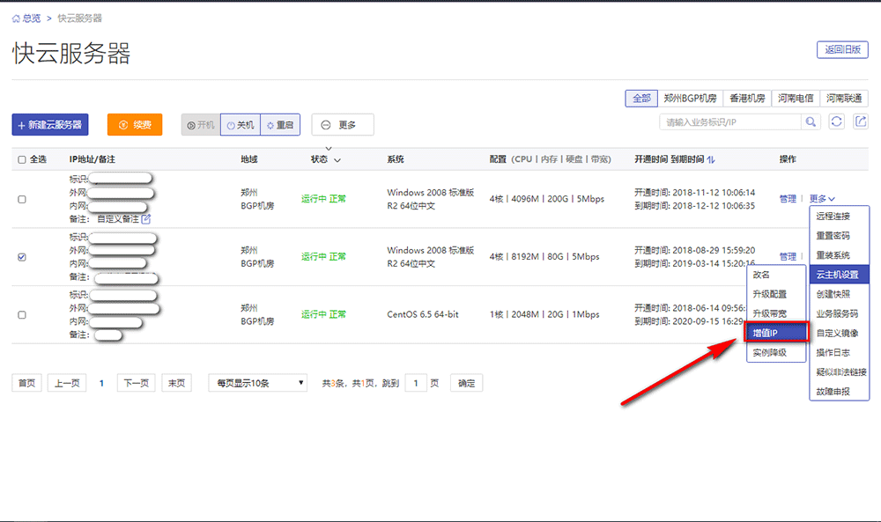Click the 关机 shutdown button

[x=240, y=125]
